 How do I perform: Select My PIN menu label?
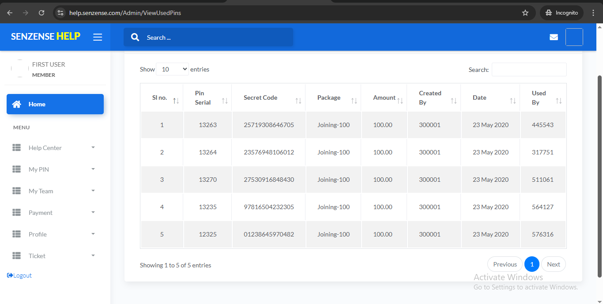(x=39, y=169)
